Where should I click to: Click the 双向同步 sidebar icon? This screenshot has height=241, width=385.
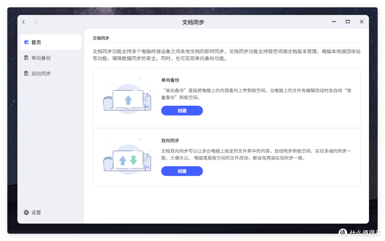point(26,74)
